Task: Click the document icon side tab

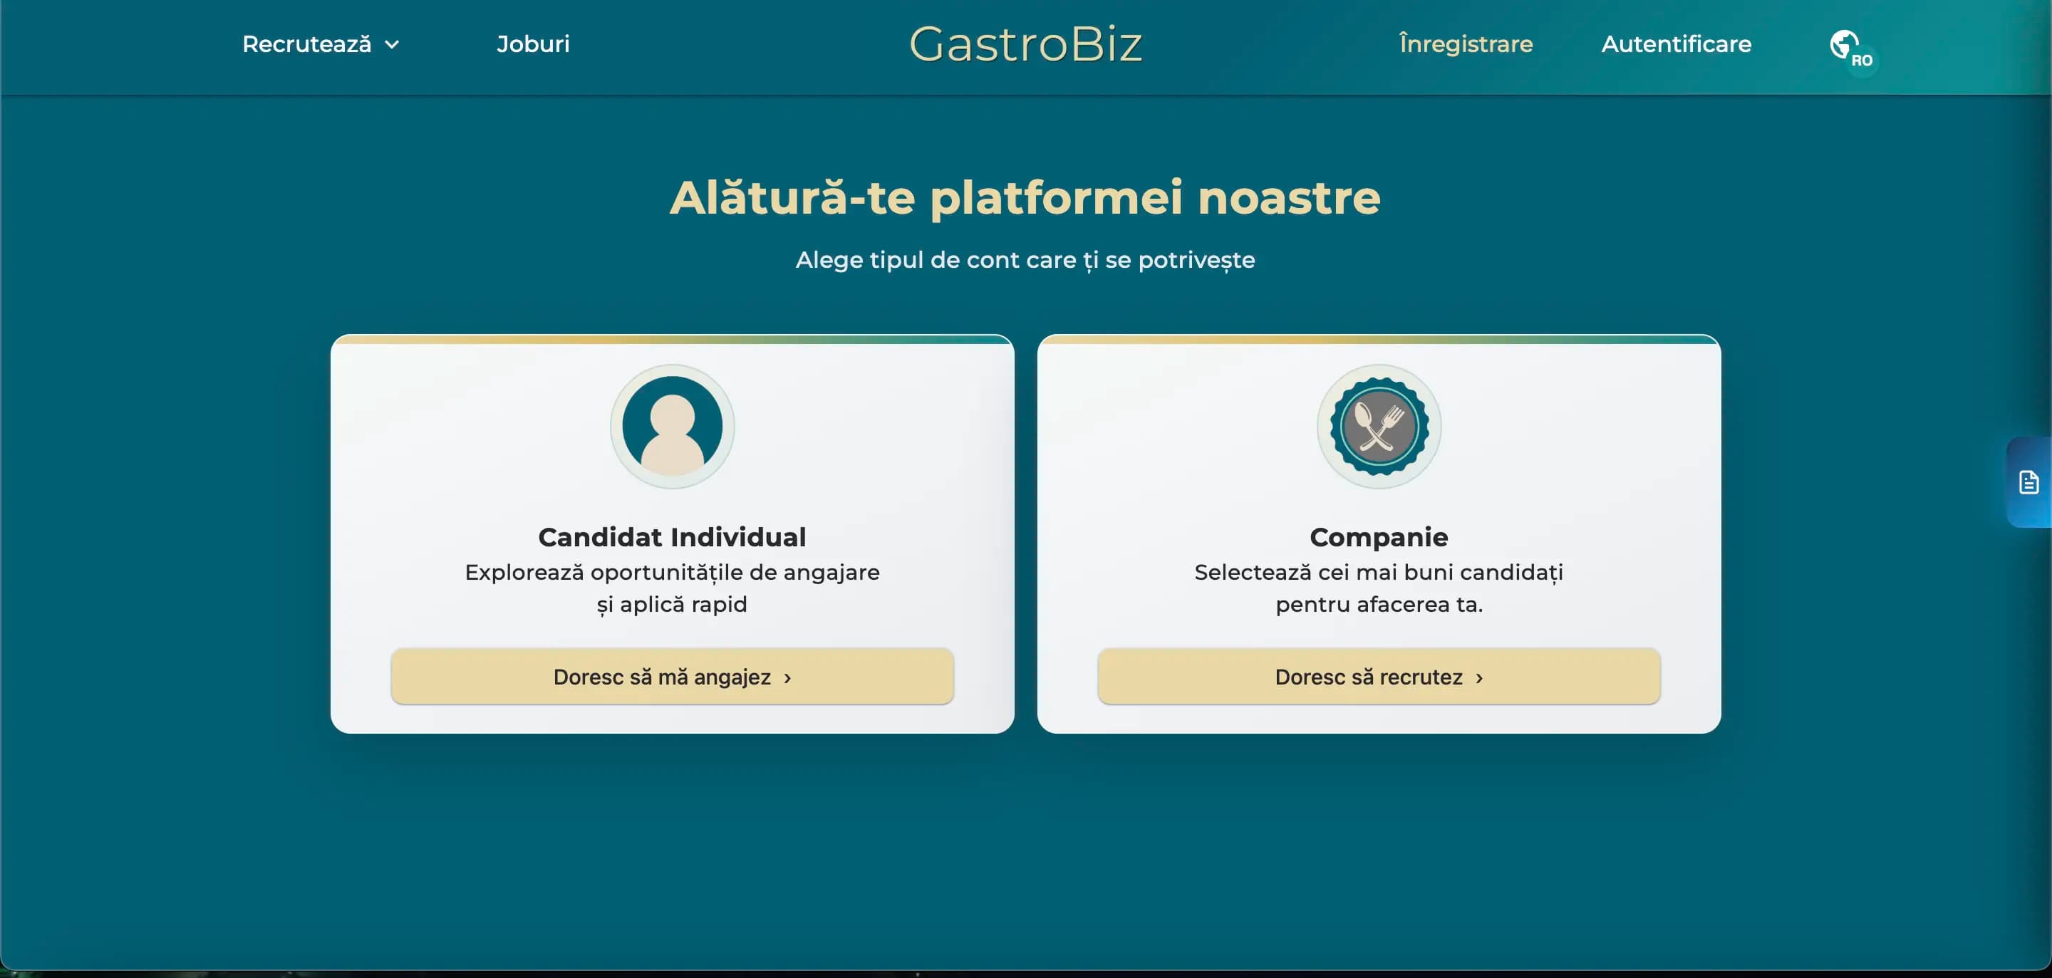Action: pyautogui.click(x=2028, y=482)
